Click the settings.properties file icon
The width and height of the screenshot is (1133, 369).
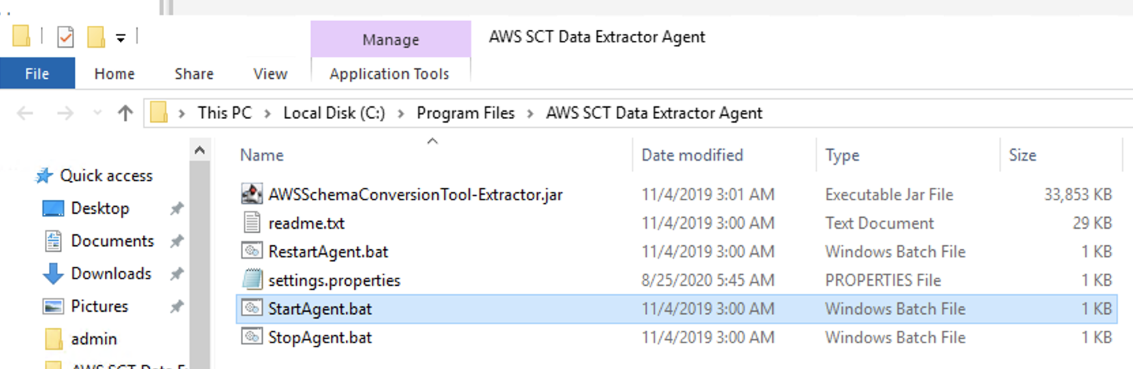click(x=252, y=280)
